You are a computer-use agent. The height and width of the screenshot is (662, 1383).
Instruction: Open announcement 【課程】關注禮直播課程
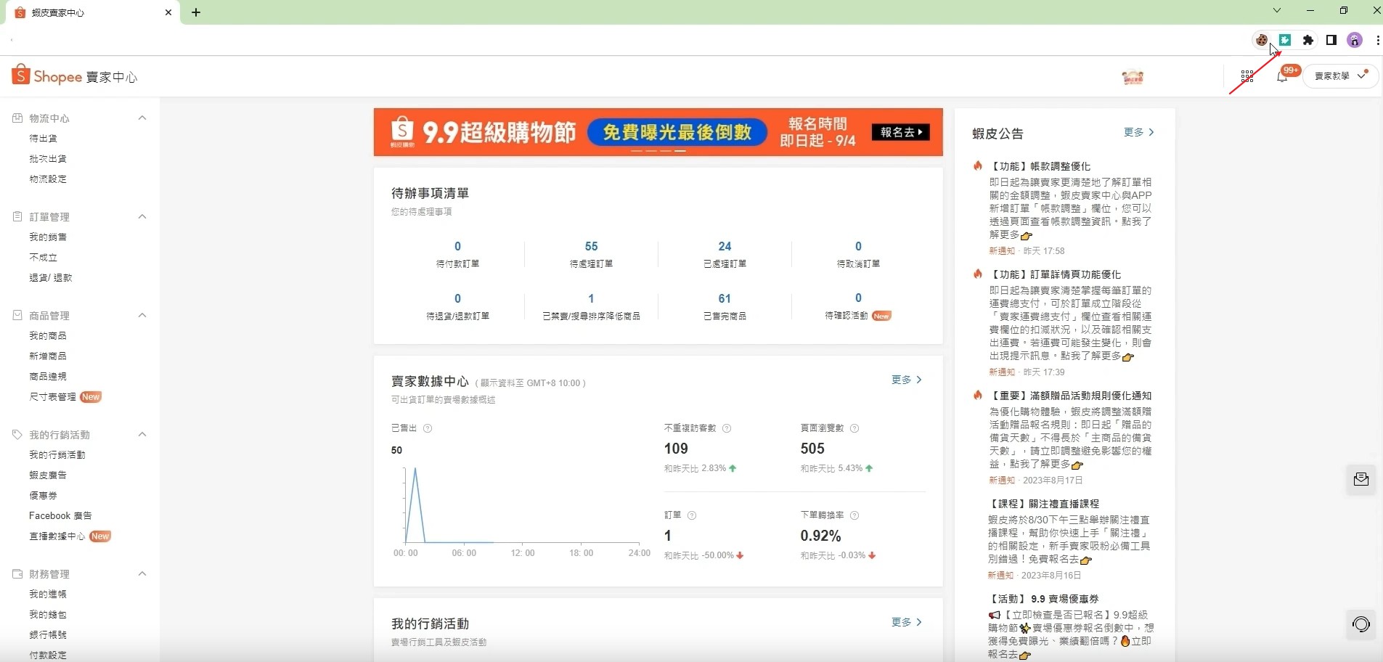pos(1044,503)
